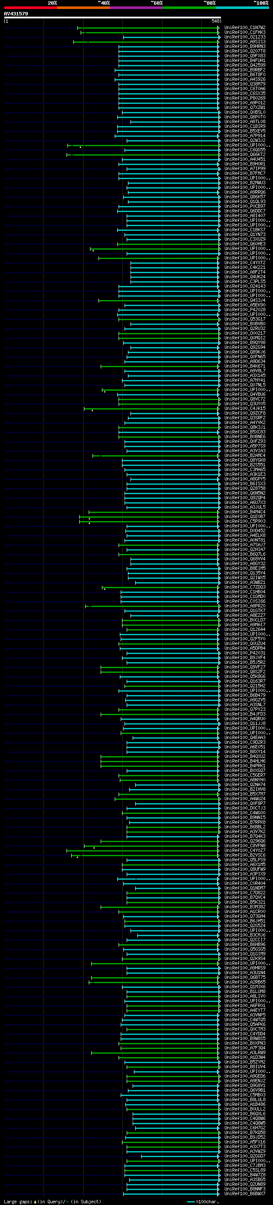273x1205 pixels.
Task: Open hit UniRef100_O21233
Action: (x=244, y=37)
